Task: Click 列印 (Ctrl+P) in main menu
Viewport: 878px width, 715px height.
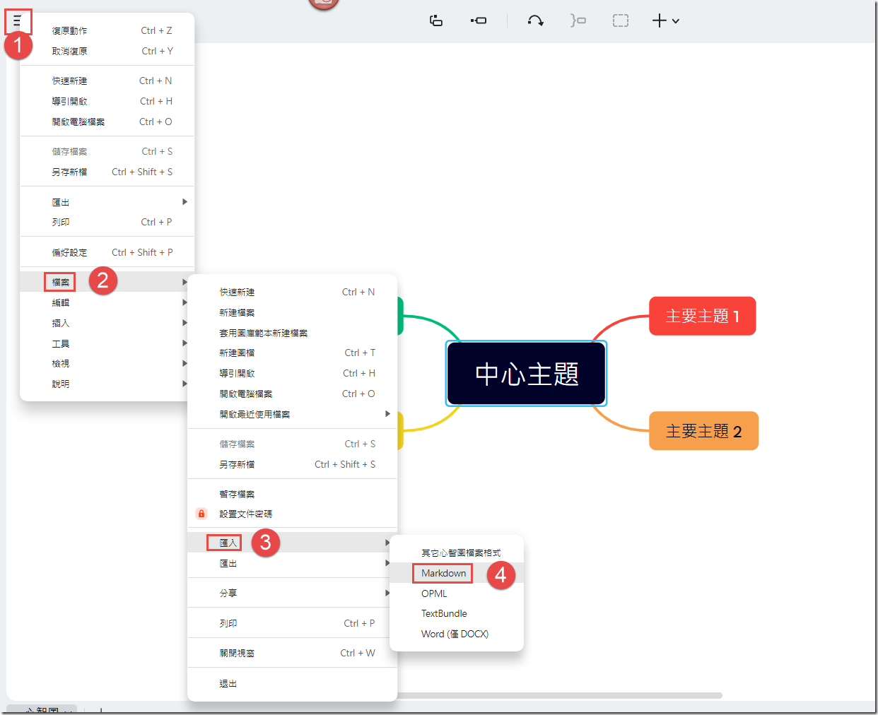Action: coord(107,222)
